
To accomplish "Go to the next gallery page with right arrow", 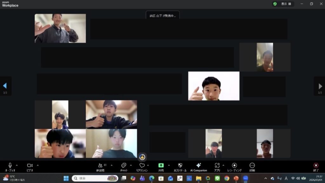I will tap(320, 86).
